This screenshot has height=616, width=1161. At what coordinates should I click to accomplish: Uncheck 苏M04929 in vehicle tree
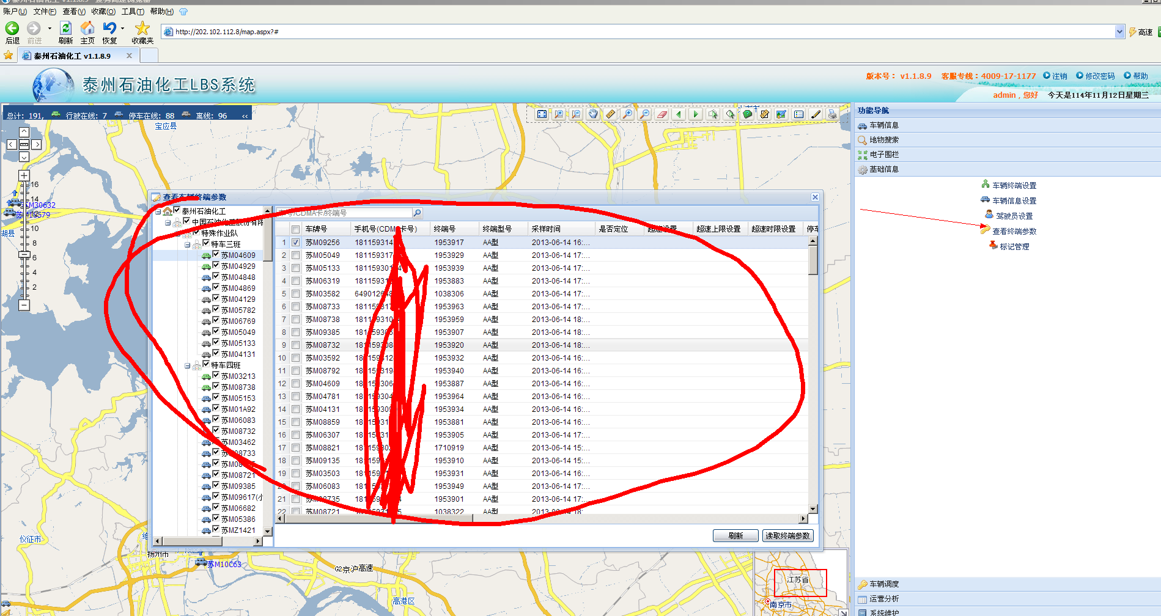click(216, 265)
